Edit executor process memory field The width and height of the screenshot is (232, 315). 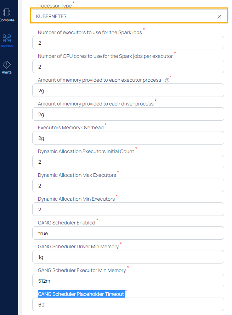(128, 91)
